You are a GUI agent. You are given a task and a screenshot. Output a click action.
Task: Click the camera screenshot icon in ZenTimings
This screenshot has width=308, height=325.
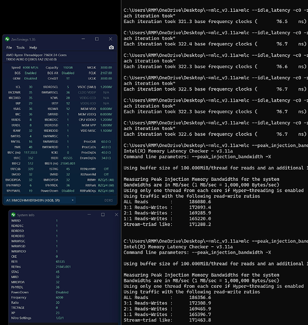(x=111, y=47)
